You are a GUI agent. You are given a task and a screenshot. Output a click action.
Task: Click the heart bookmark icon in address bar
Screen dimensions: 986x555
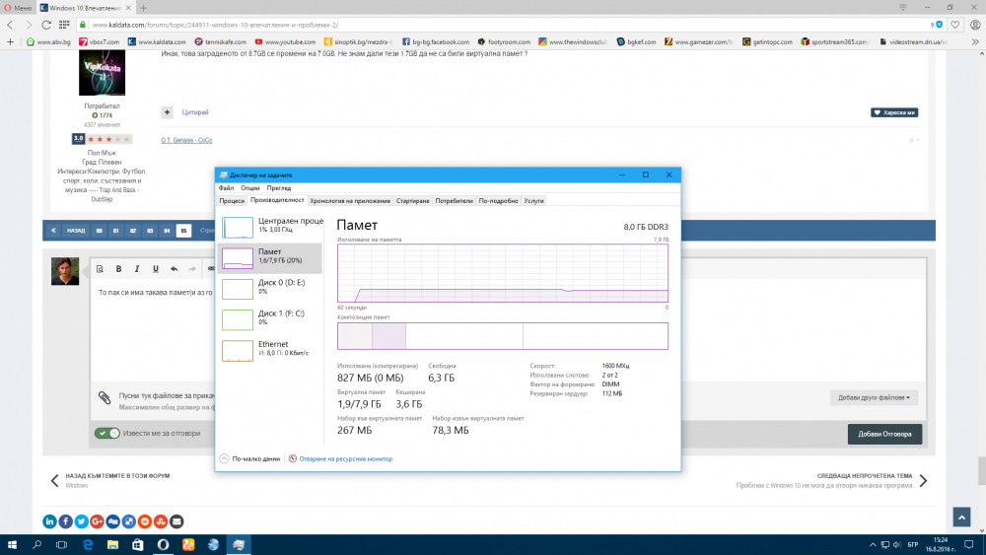(x=955, y=25)
